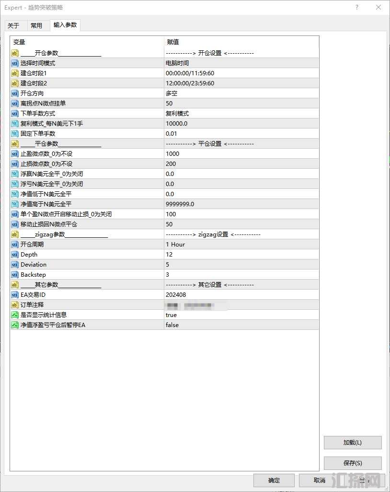Click the string icon beside 建仓时段1
Screen dimensions: 390x492
[15, 73]
